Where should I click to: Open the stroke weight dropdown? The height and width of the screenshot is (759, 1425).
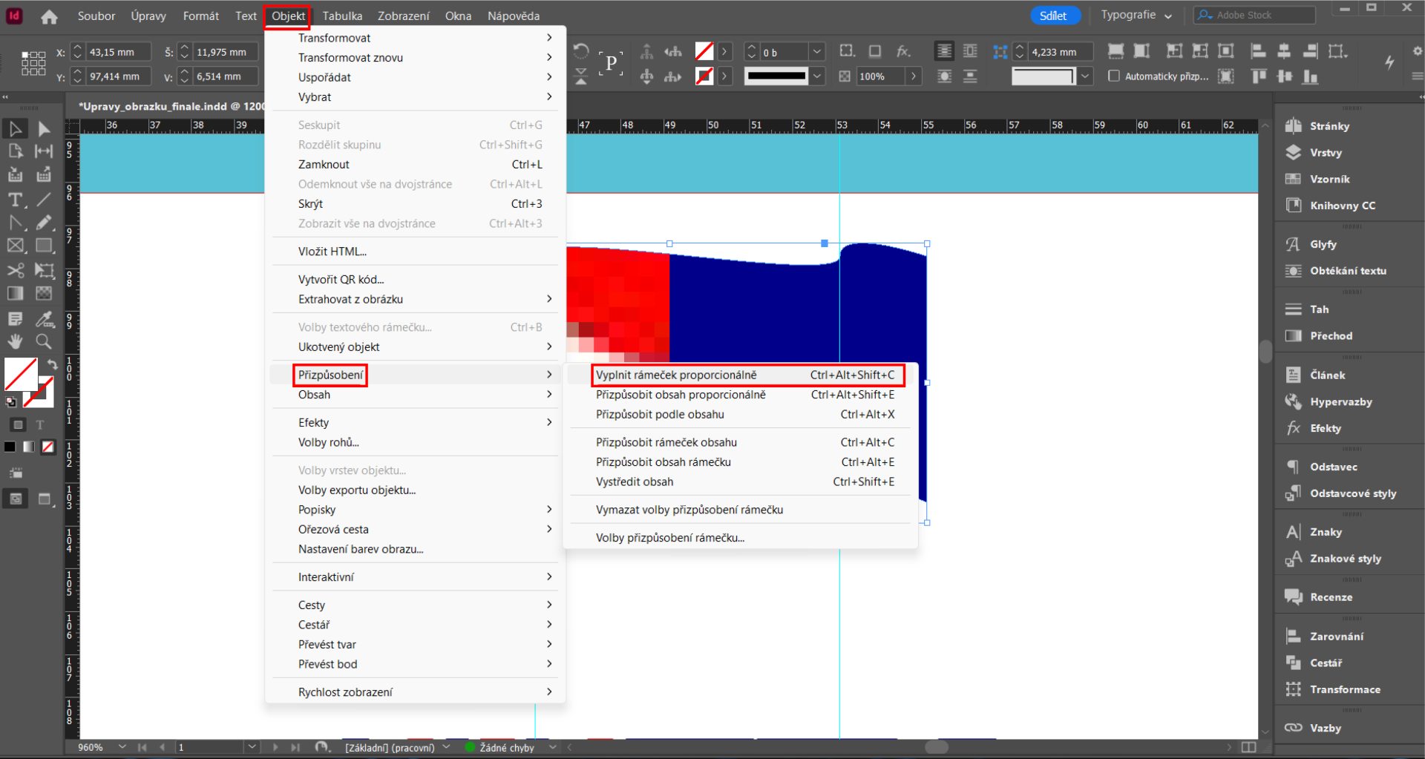[x=817, y=76]
